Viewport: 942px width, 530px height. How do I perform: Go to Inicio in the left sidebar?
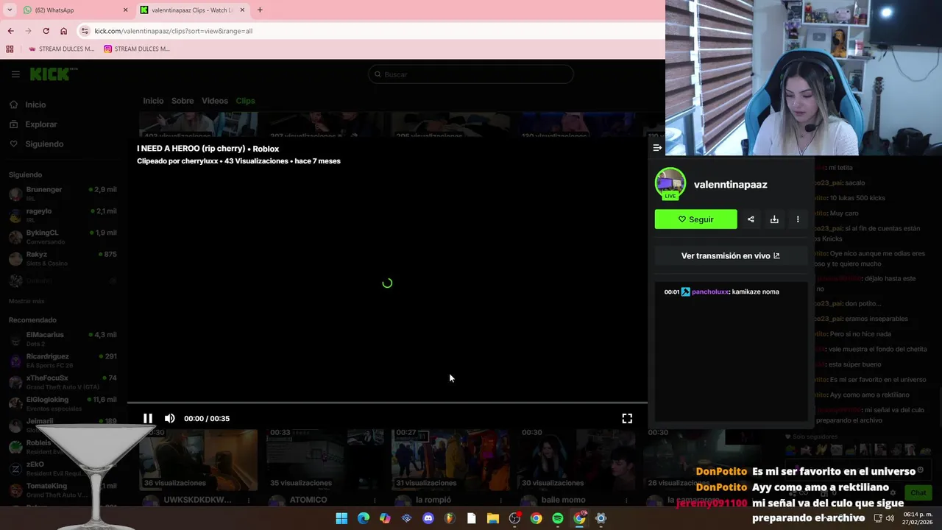(x=35, y=105)
